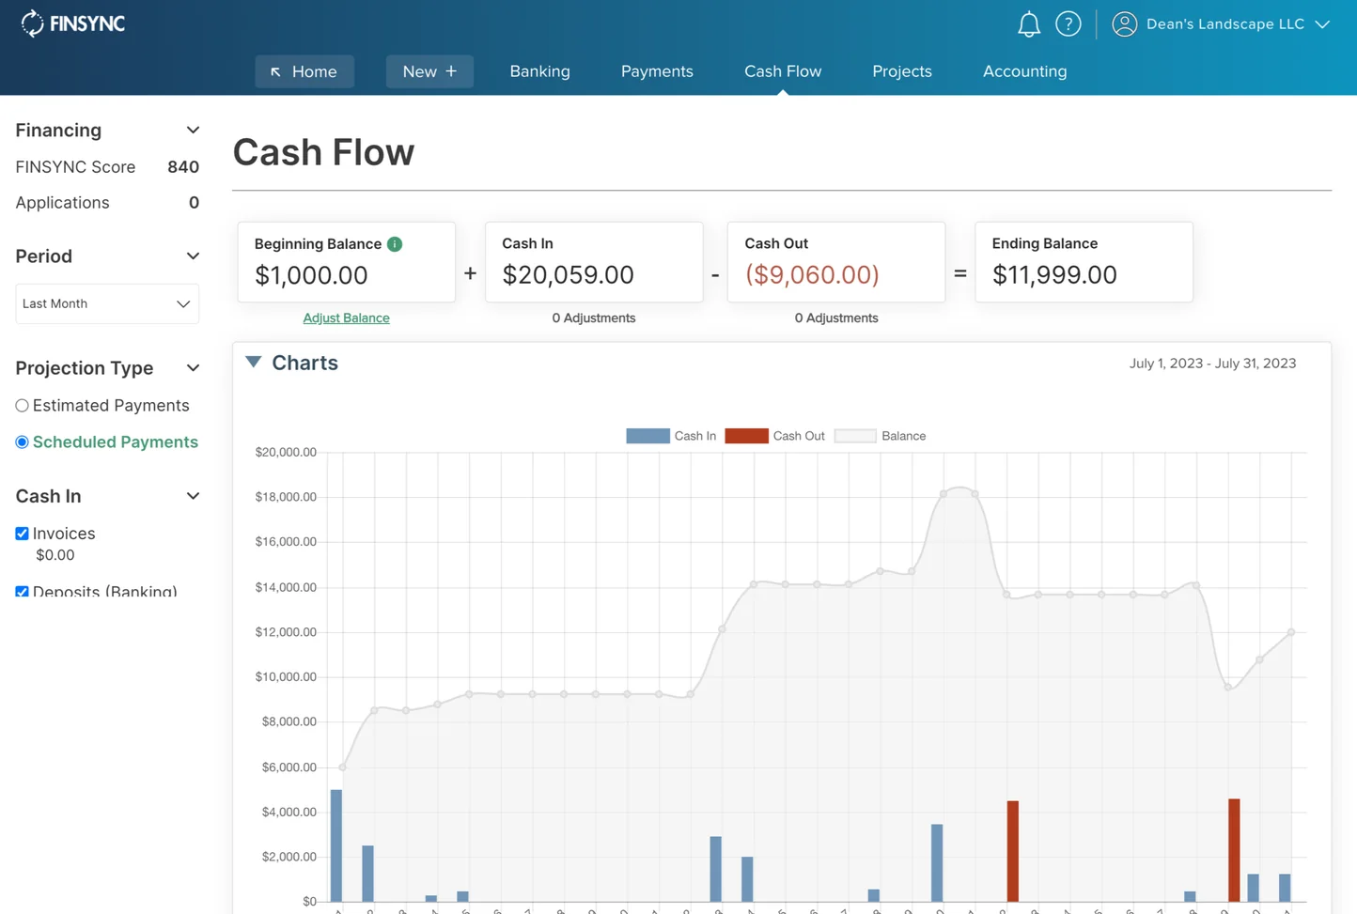Viewport: 1357px width, 914px height.
Task: Collapse the Charts disclosure triangle
Action: point(254,362)
